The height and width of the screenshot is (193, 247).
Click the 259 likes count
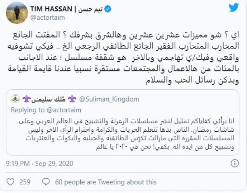coord(26,182)
